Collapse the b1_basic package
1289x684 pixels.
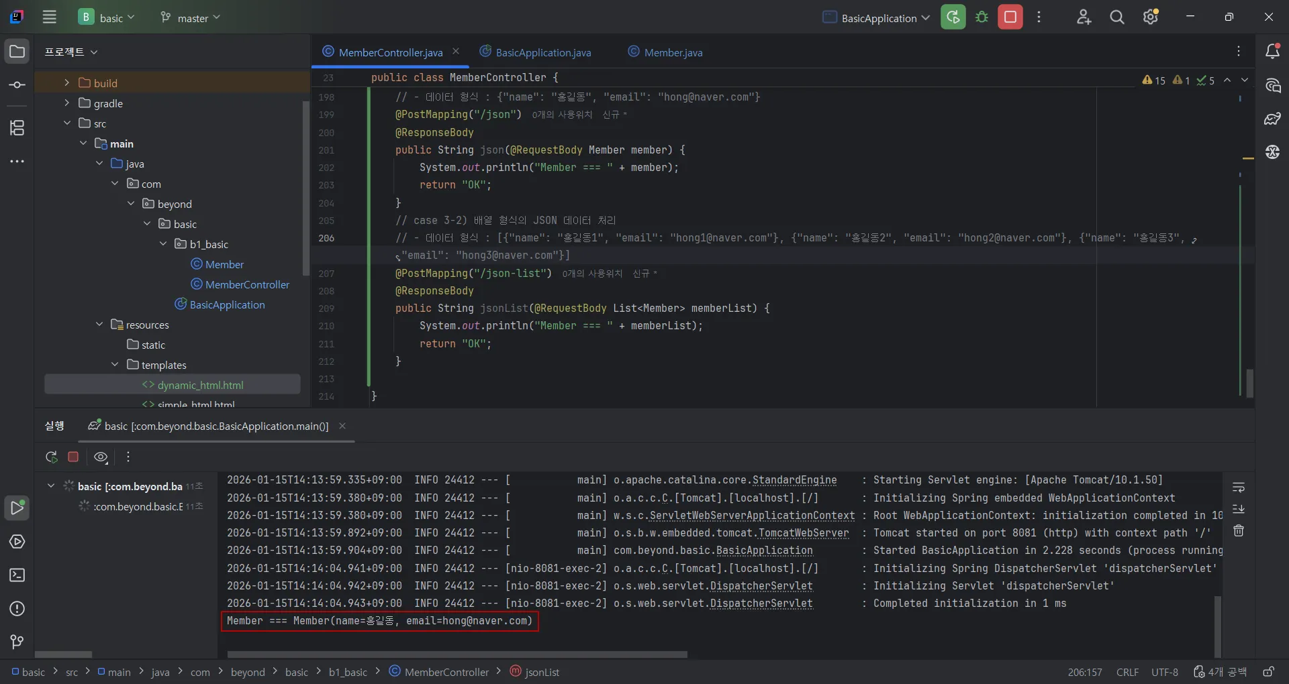click(163, 243)
